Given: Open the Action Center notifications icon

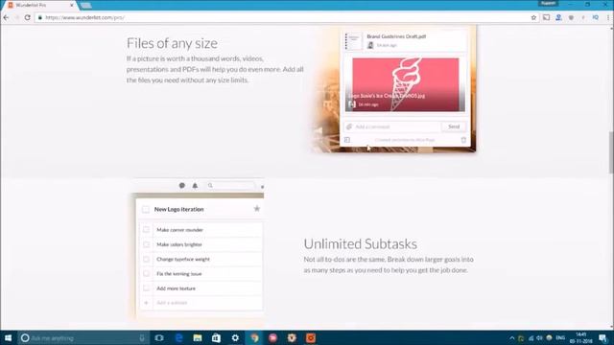Looking at the screenshot, I should pos(603,338).
